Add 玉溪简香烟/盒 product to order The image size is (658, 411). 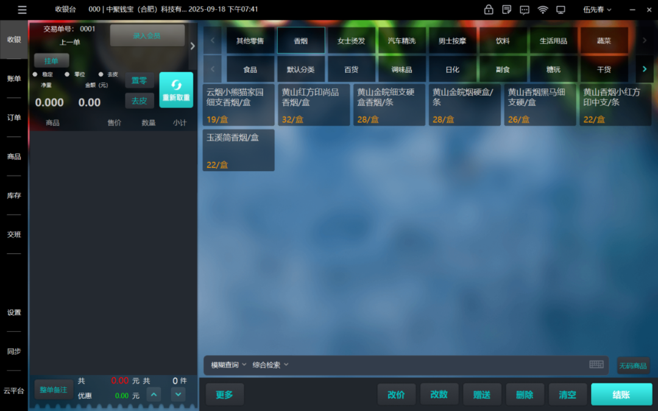click(239, 150)
